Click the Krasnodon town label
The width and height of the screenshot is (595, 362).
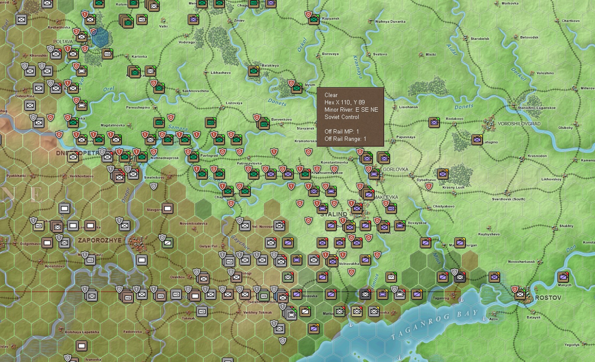pyautogui.click(x=537, y=156)
